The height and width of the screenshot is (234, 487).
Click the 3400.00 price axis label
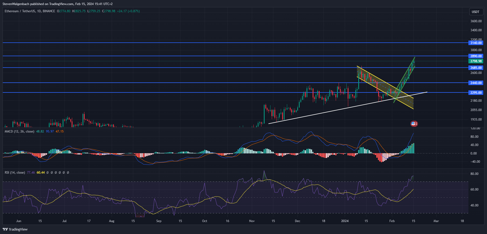[476, 30]
